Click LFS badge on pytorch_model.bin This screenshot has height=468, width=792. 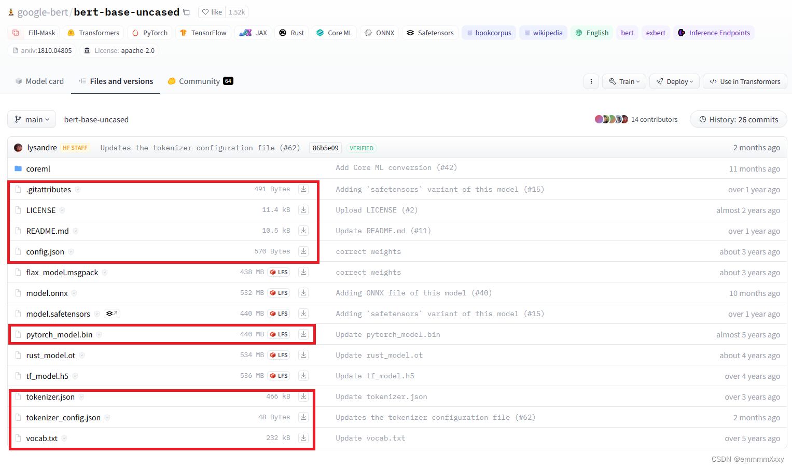pos(279,334)
